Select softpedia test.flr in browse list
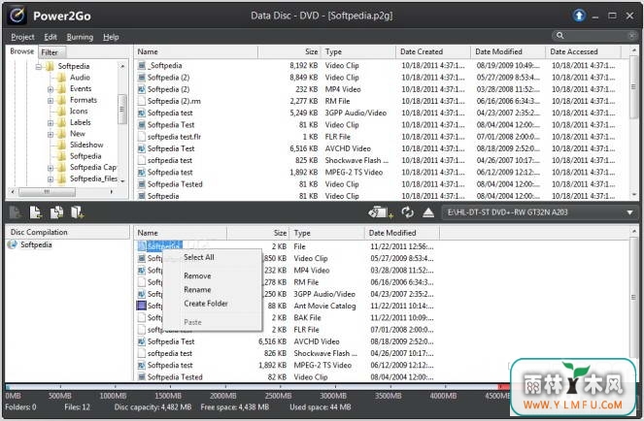Image resolution: width=644 pixels, height=421 pixels. point(174,137)
